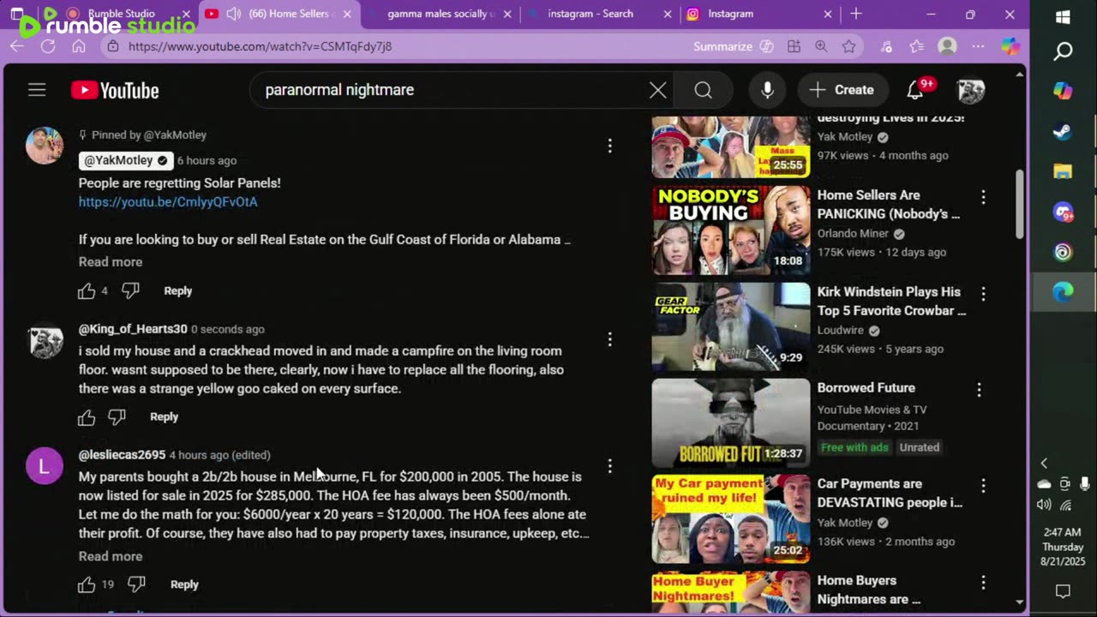
Task: Go to the YouTube home logo
Action: pyautogui.click(x=115, y=90)
